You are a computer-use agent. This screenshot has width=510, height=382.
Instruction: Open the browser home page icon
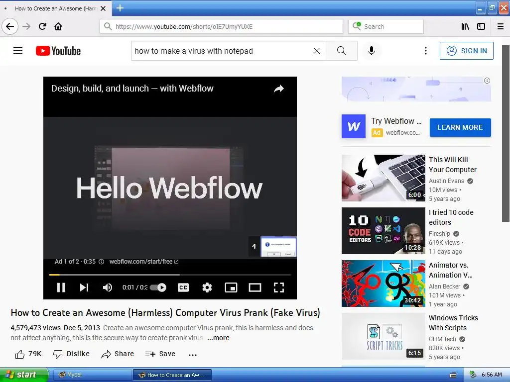58,26
